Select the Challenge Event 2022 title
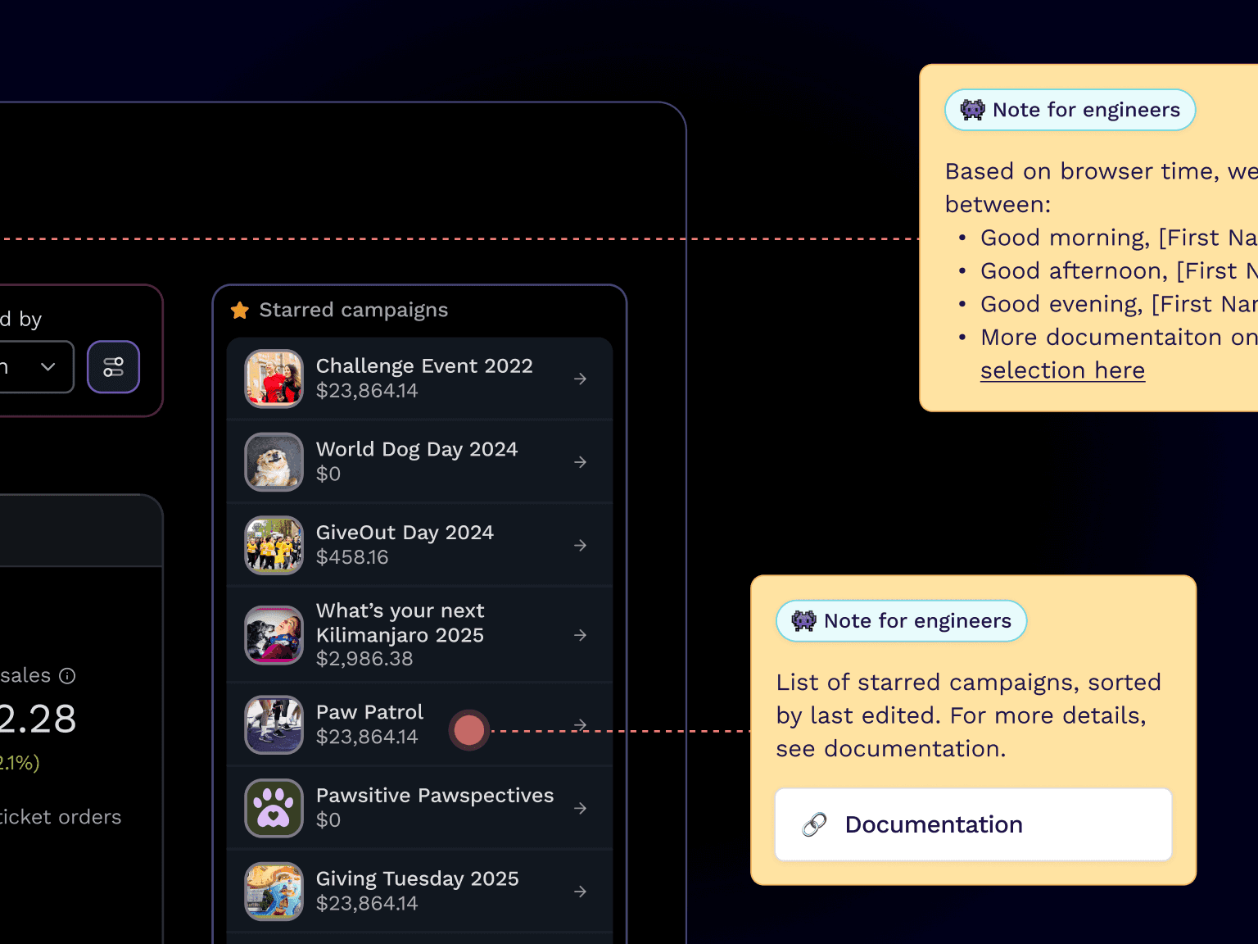The image size is (1258, 944). (424, 365)
